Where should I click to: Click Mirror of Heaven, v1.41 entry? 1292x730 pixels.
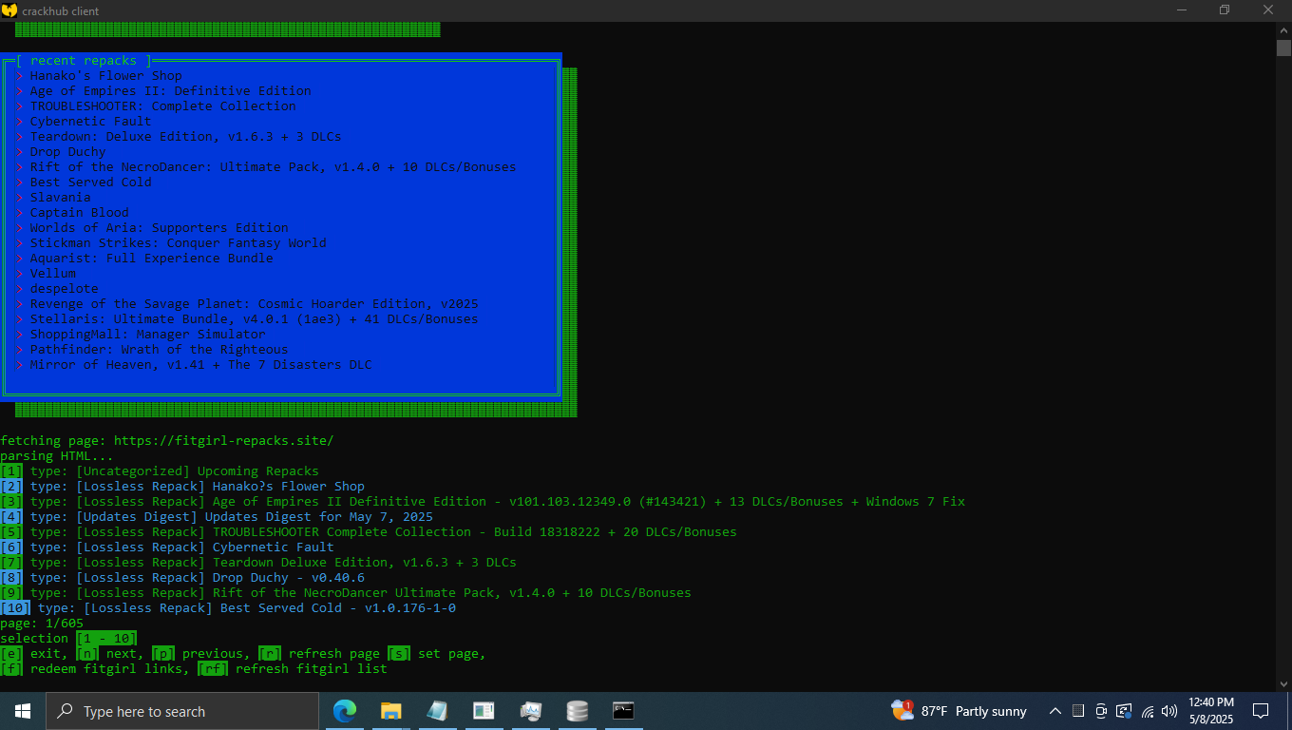(200, 364)
